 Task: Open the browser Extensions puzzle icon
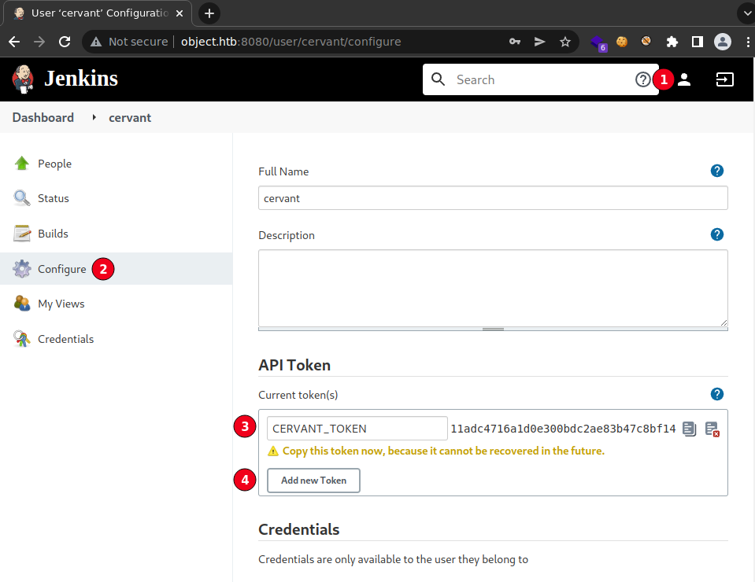(672, 42)
